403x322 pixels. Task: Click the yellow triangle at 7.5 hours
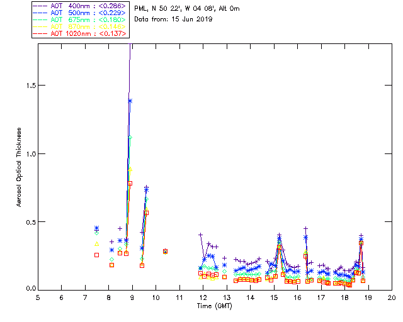[96, 243]
